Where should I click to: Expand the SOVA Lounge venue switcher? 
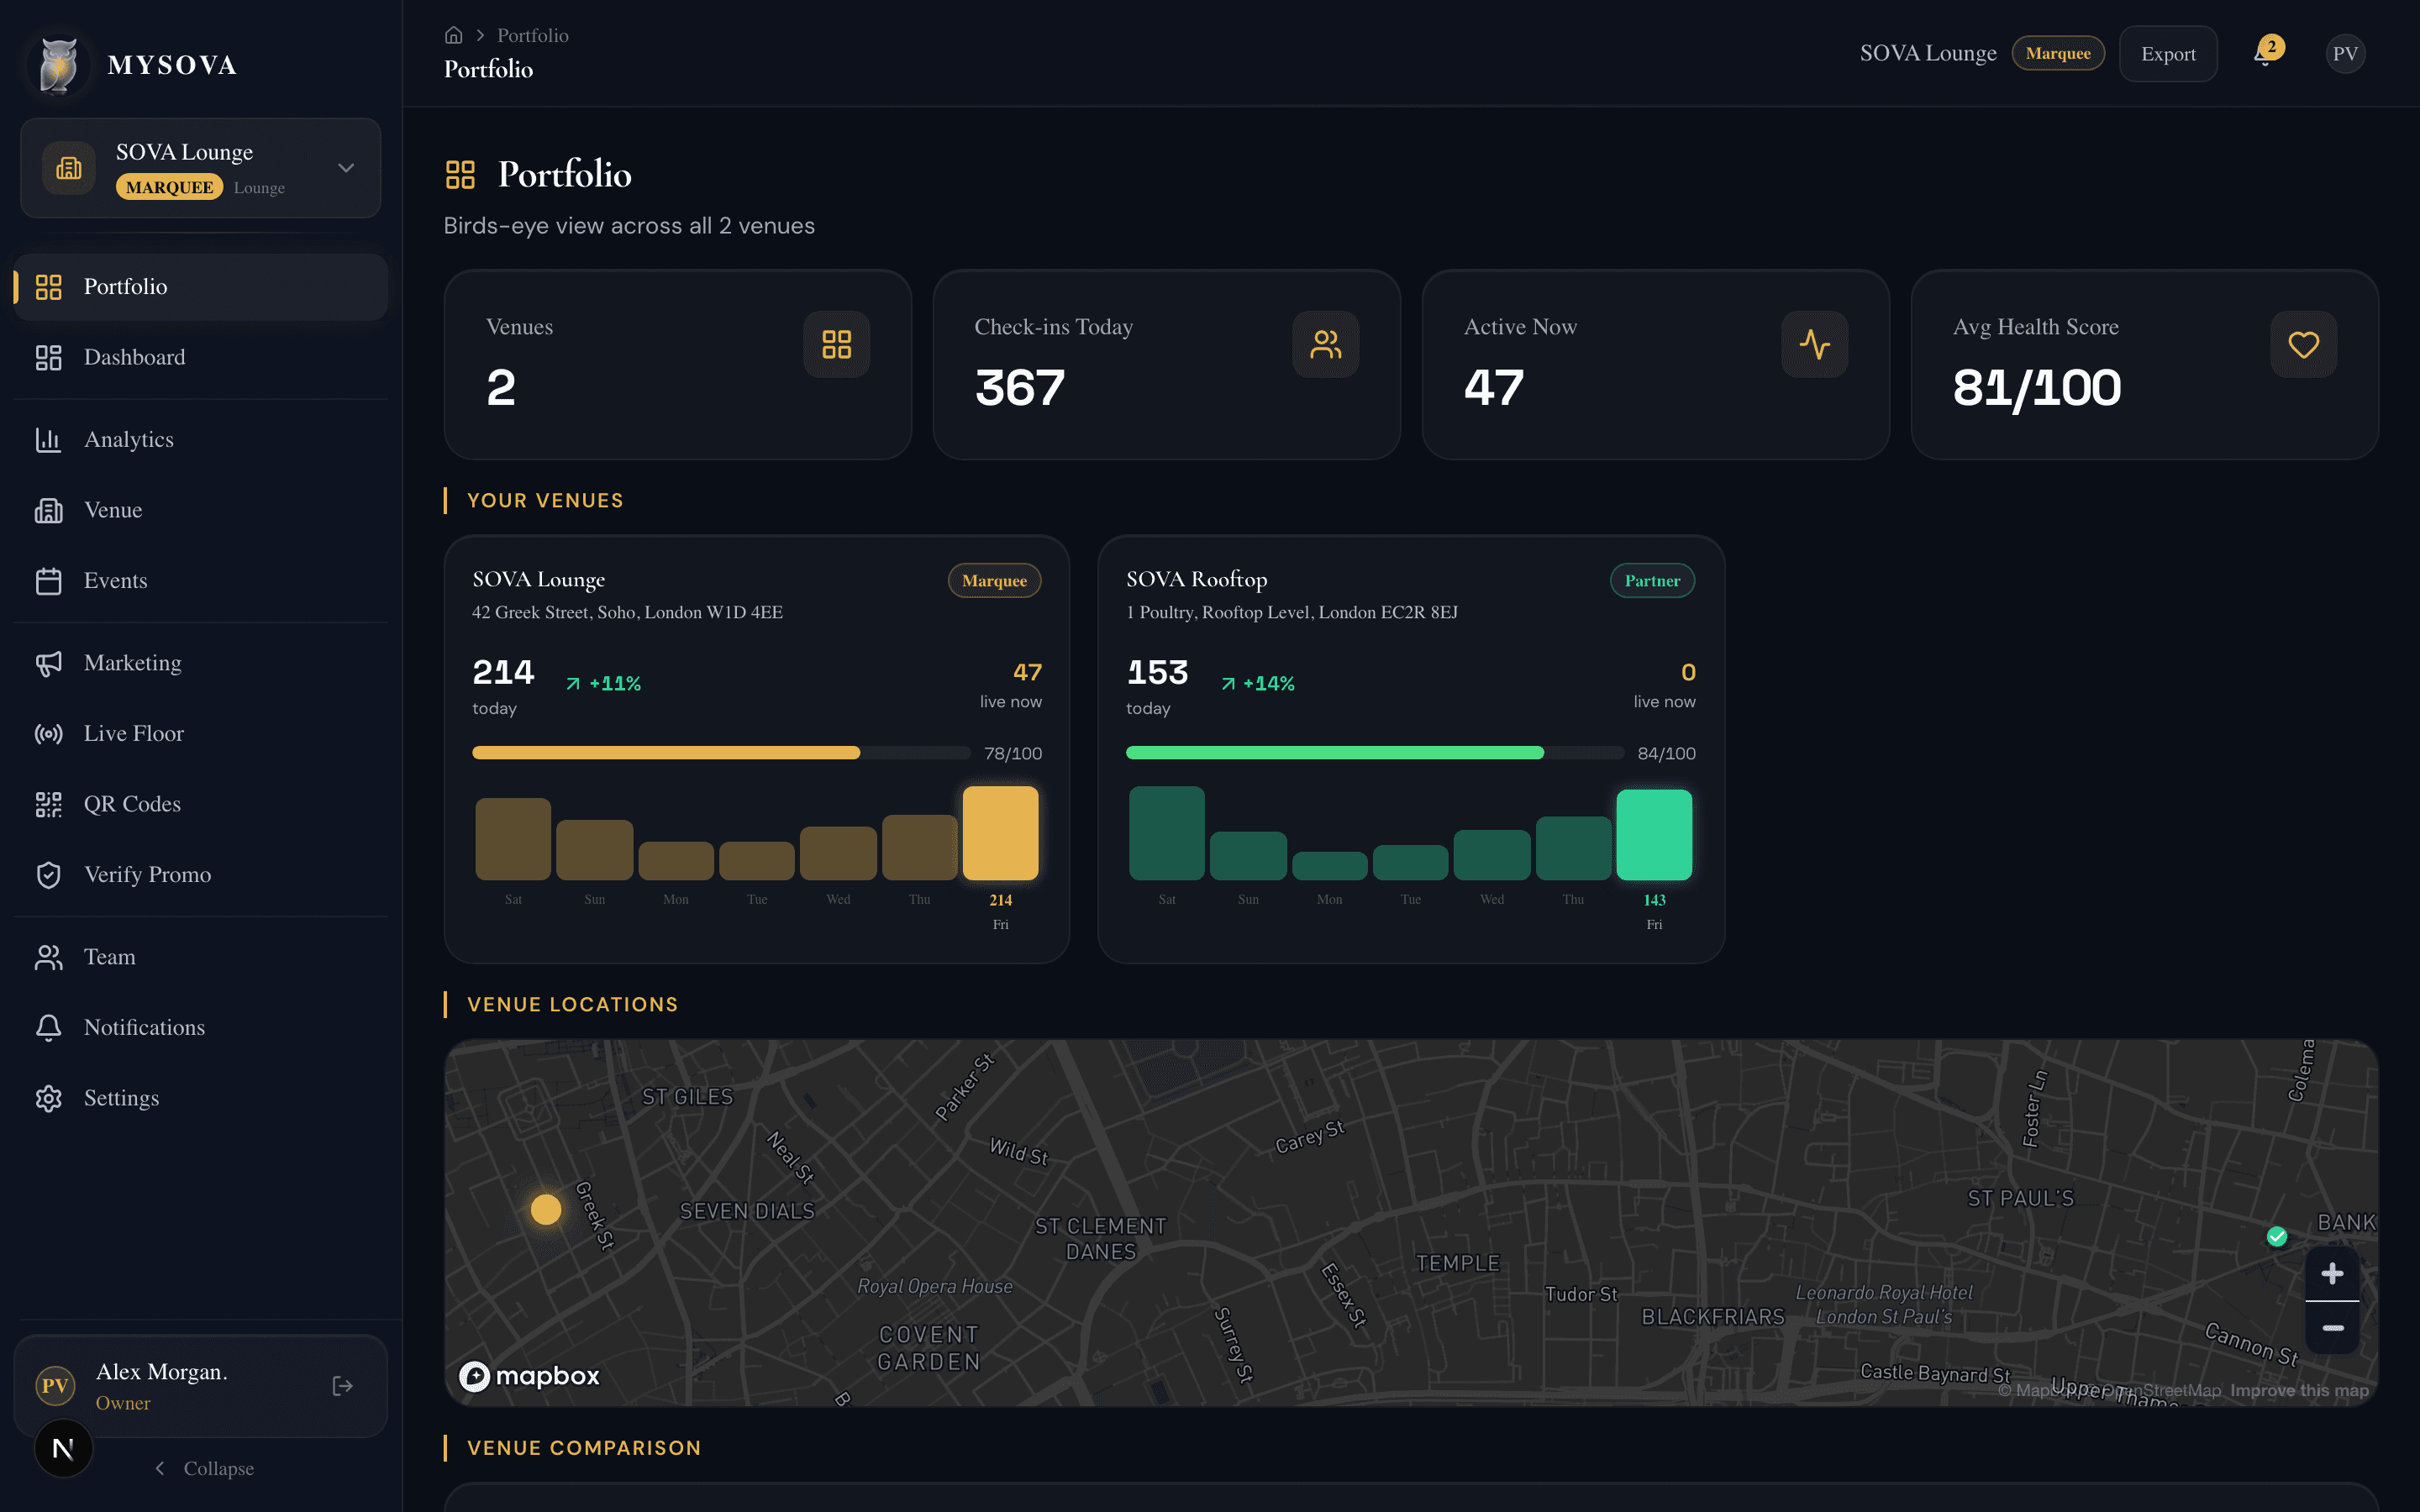[x=345, y=167]
